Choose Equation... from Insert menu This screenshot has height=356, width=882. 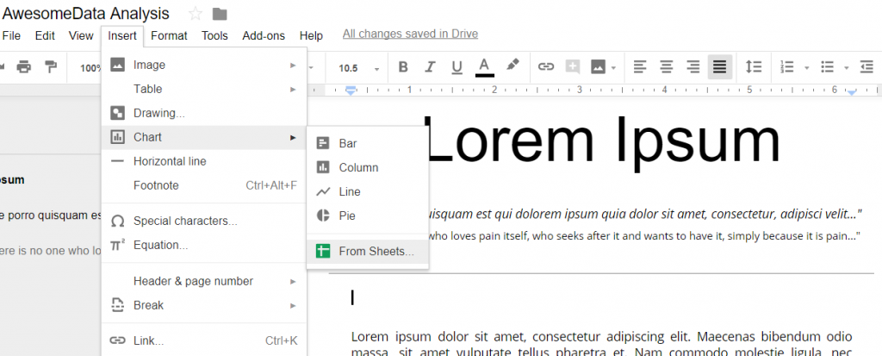point(204,246)
